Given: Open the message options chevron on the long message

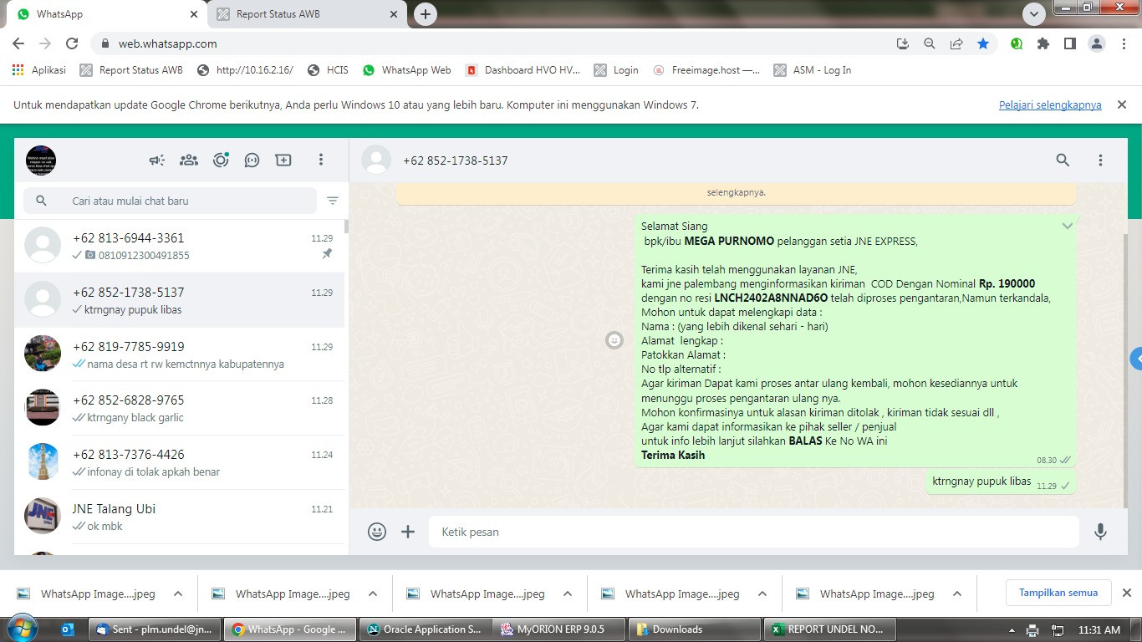Looking at the screenshot, I should [1068, 226].
